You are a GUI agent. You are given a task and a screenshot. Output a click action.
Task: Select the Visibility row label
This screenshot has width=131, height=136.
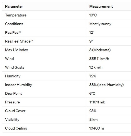pyautogui.click(x=12, y=120)
